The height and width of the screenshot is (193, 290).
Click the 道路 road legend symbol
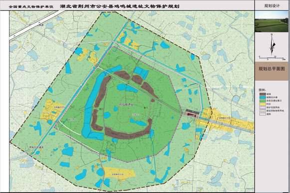tap(263, 114)
